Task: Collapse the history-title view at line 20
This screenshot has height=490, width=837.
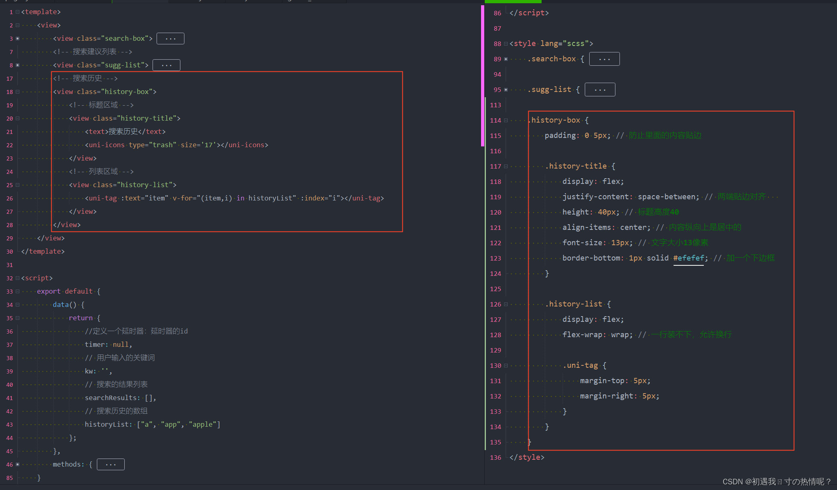Action: (x=17, y=119)
